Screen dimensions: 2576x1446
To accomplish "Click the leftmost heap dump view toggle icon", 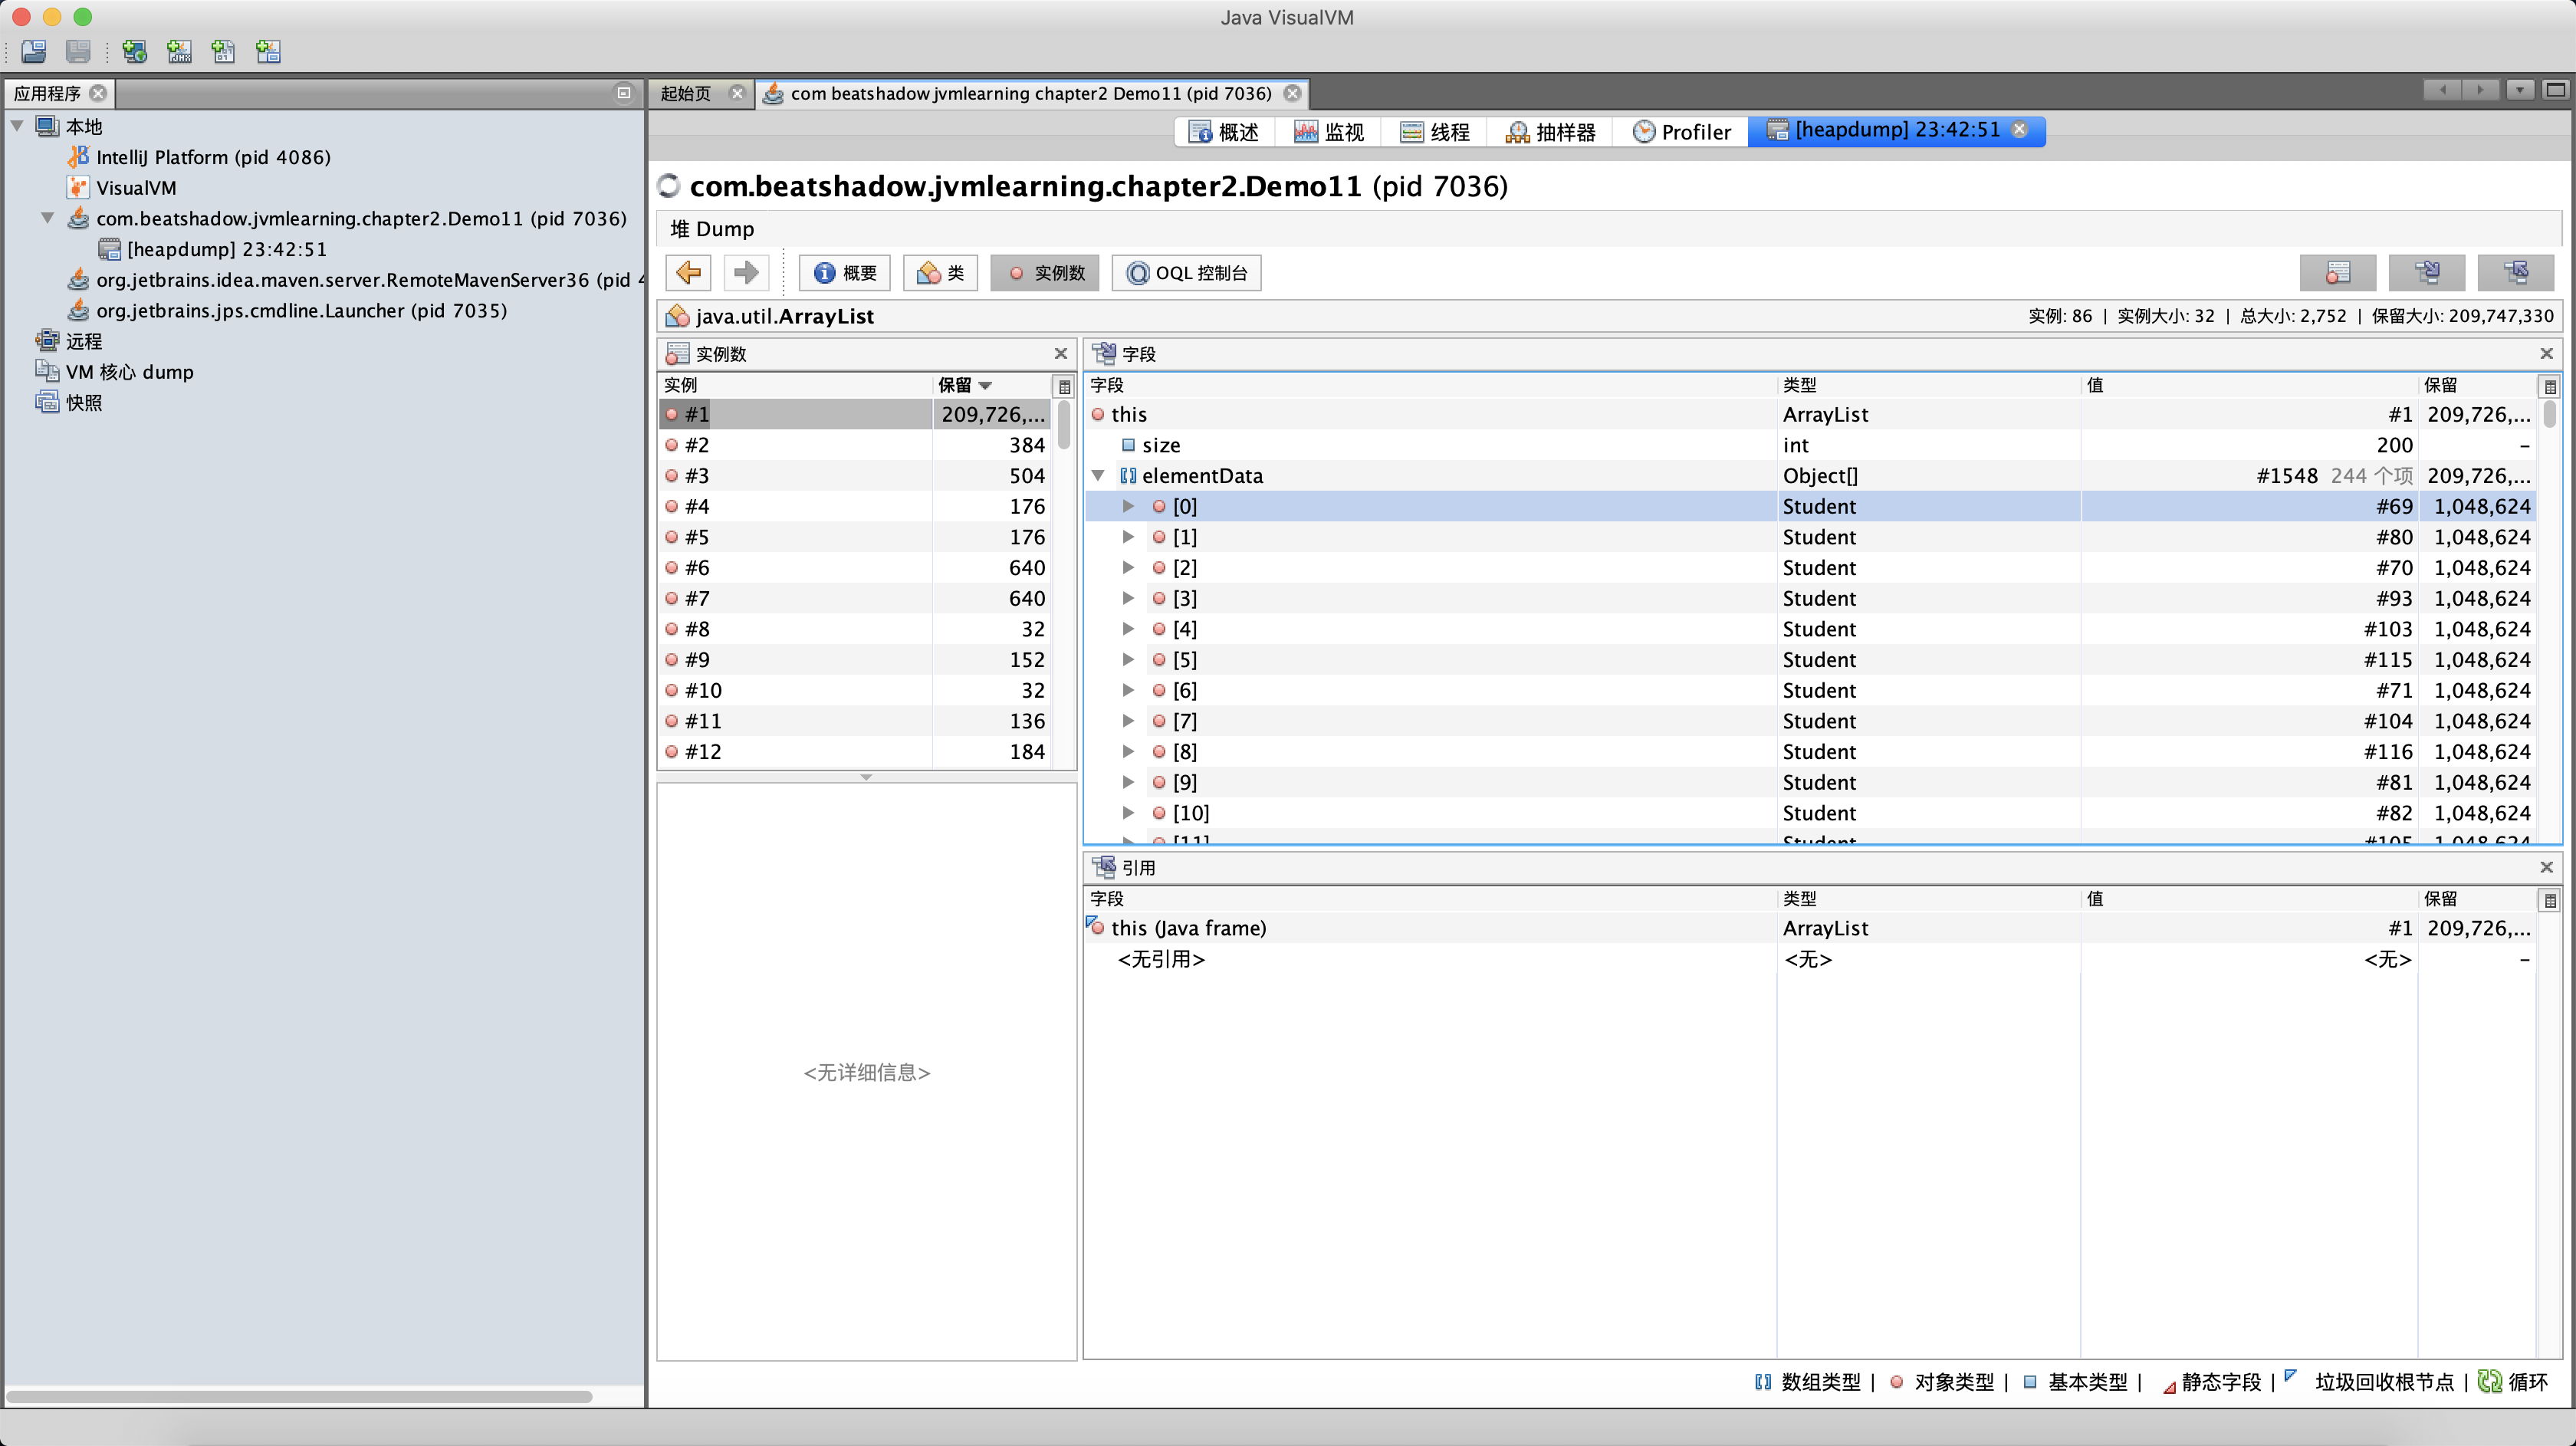I will 2337,272.
